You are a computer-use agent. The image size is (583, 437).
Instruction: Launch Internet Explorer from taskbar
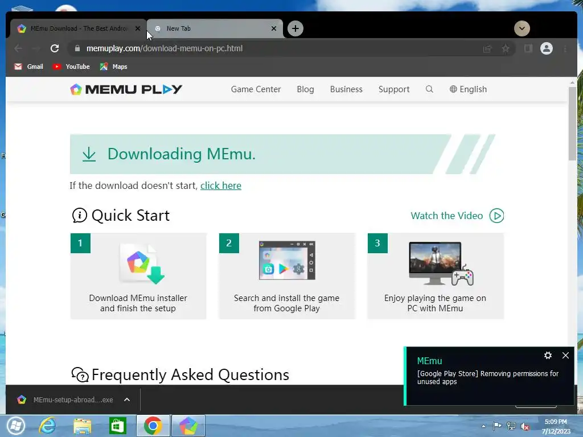coord(47,426)
